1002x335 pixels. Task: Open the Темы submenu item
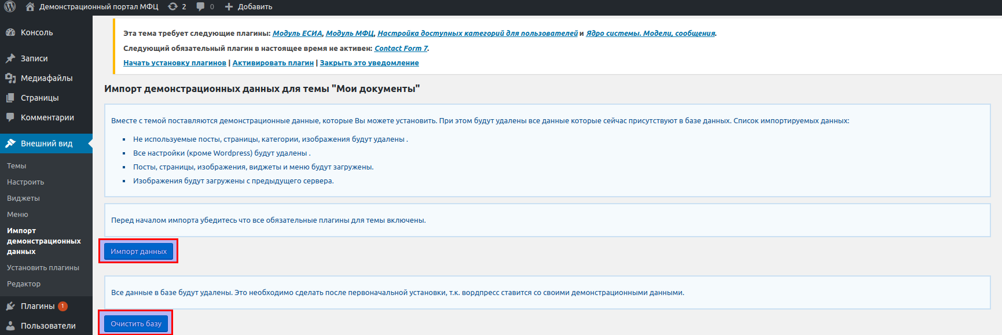pyautogui.click(x=17, y=166)
